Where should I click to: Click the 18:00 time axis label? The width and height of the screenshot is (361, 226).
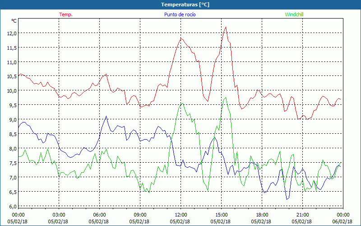pyautogui.click(x=262, y=215)
